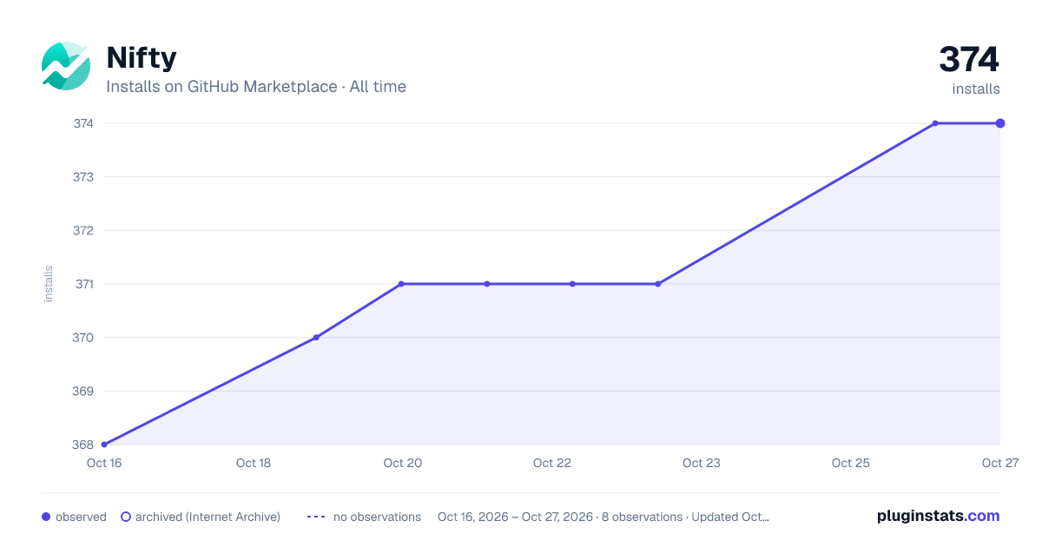Image resolution: width=1042 pixels, height=547 pixels.
Task: Click the y-axis label 371
Action: (83, 284)
